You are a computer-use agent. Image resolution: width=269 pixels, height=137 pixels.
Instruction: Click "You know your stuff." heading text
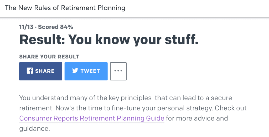(x=133, y=40)
